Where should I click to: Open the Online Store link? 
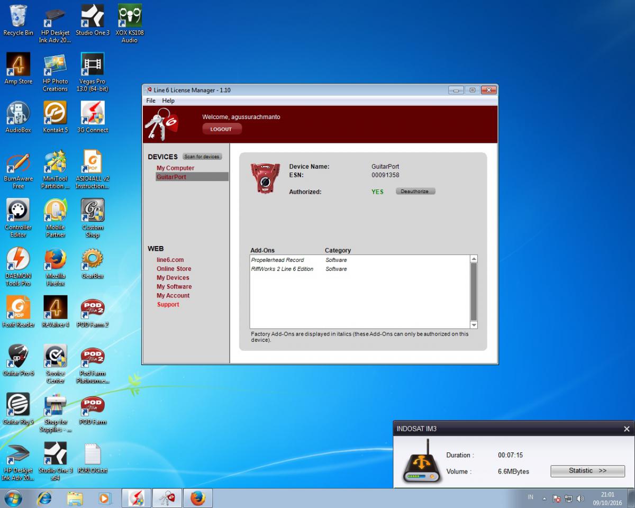(174, 269)
